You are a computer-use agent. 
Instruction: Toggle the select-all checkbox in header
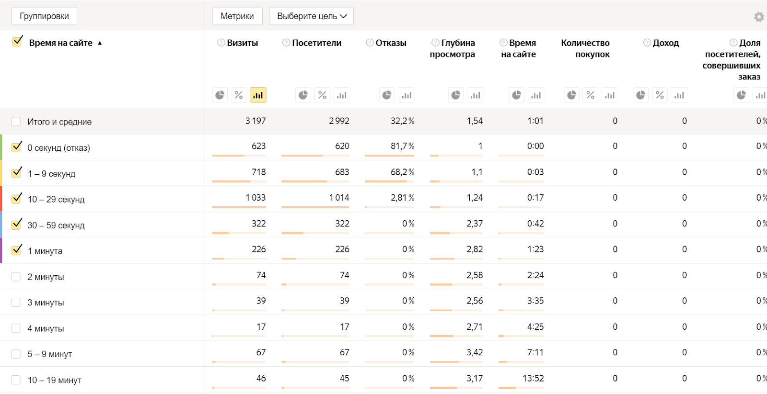click(17, 42)
